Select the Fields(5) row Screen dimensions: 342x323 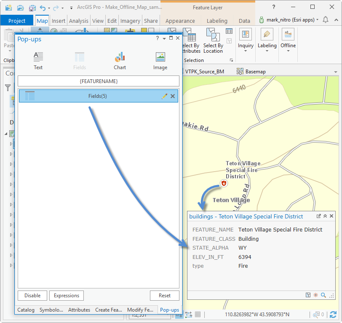tap(99, 96)
